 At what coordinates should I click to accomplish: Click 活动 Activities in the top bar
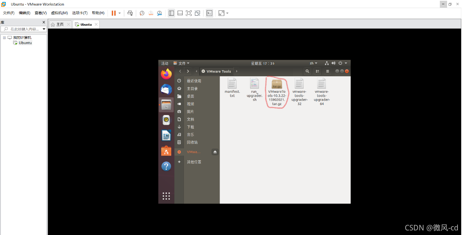coord(165,63)
